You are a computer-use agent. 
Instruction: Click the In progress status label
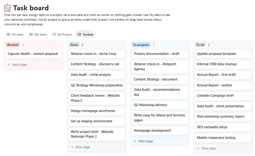tap(141, 45)
